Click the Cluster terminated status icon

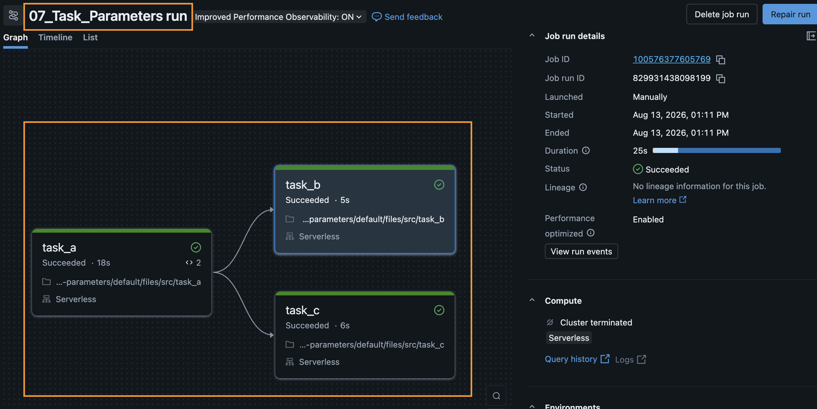point(550,322)
